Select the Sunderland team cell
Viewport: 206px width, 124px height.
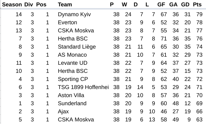click(x=72, y=103)
